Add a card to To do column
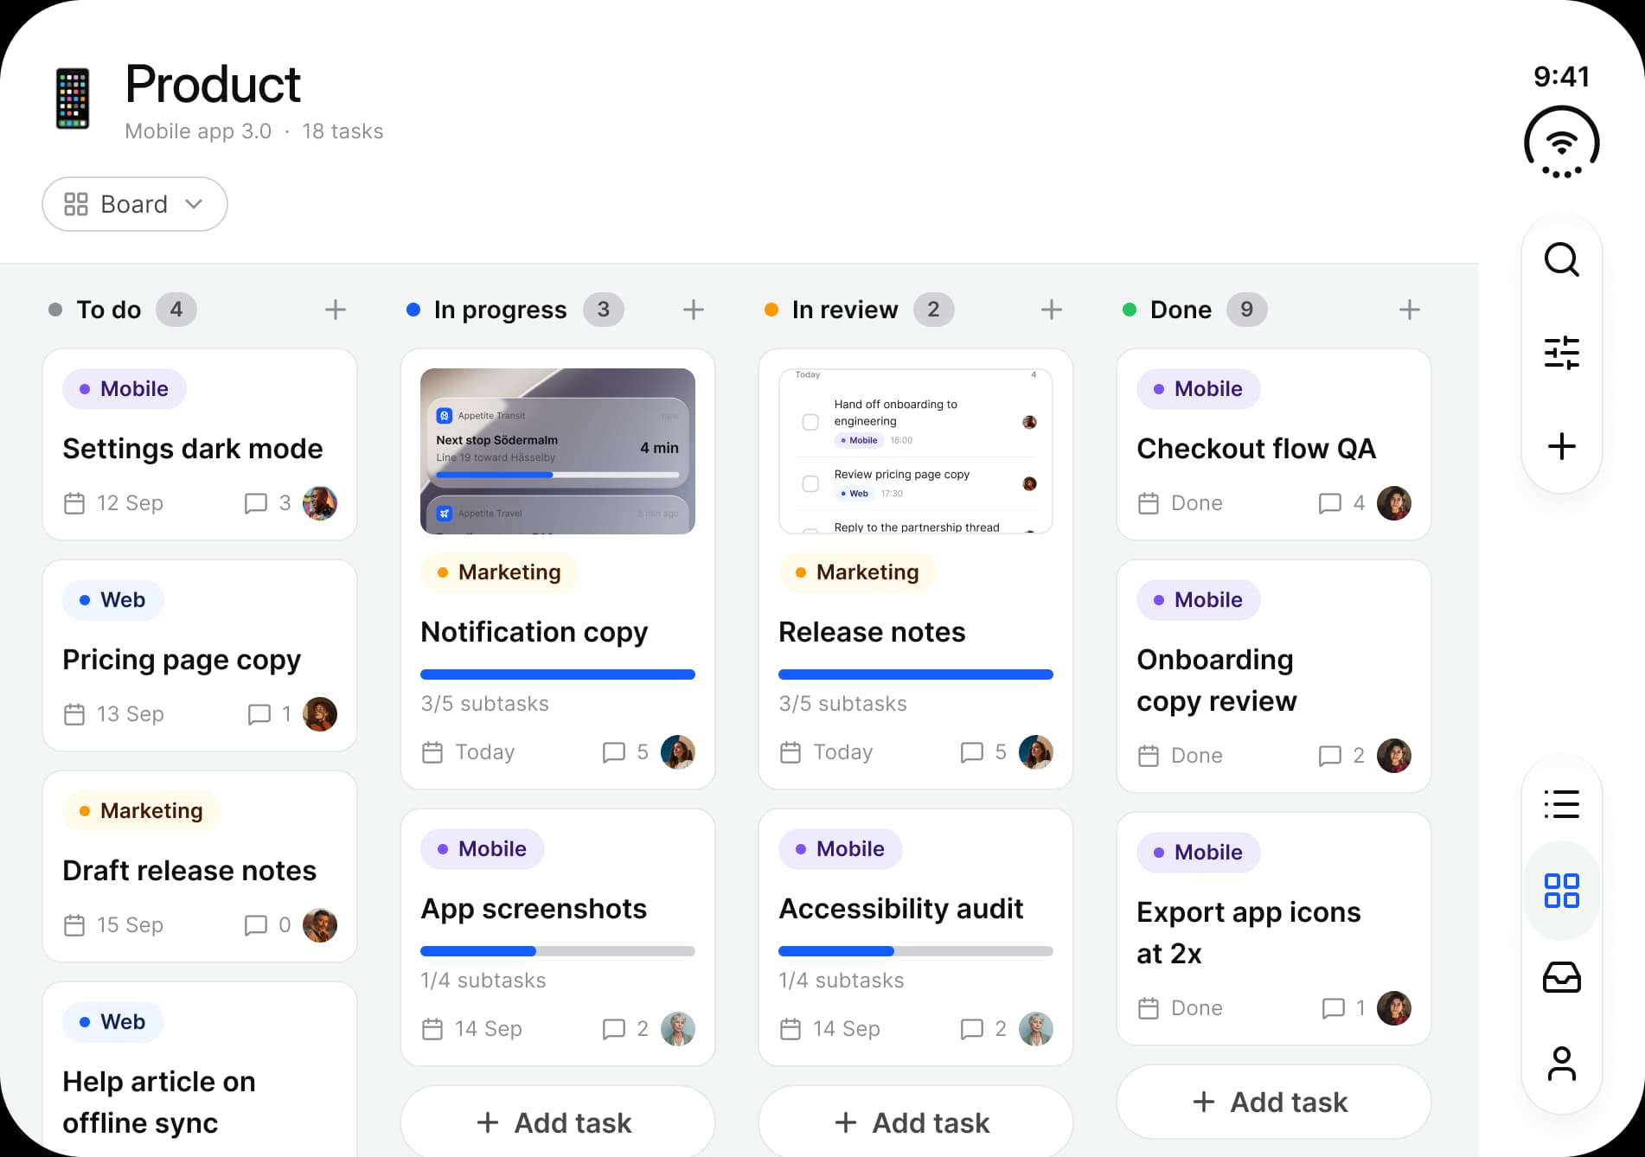Screen dimensions: 1645x1157 tap(336, 310)
